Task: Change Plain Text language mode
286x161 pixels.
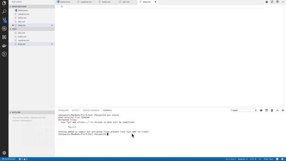Action: coord(268,159)
